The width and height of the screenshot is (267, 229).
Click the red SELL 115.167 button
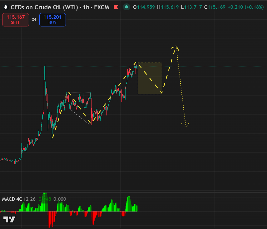16,20
